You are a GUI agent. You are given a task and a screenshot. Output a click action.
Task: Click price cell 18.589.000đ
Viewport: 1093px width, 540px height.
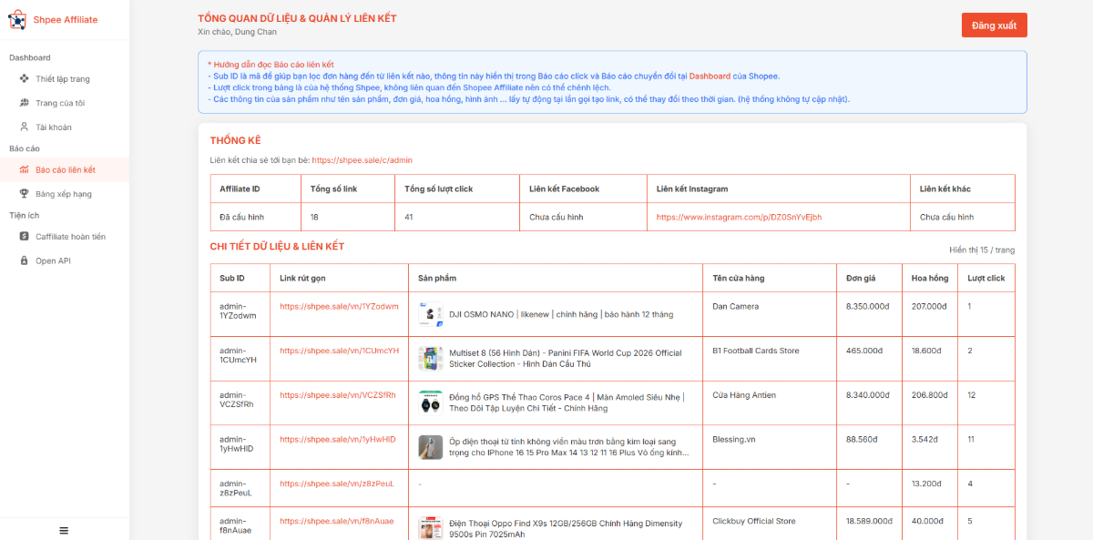[870, 522]
